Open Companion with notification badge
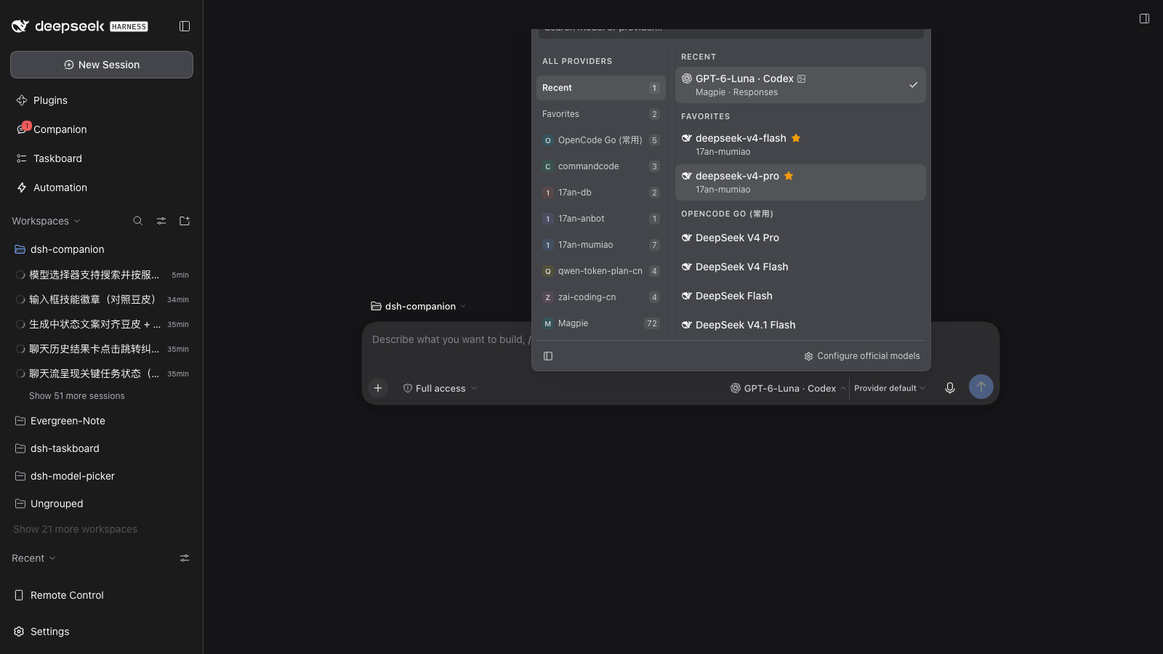 tap(102, 129)
